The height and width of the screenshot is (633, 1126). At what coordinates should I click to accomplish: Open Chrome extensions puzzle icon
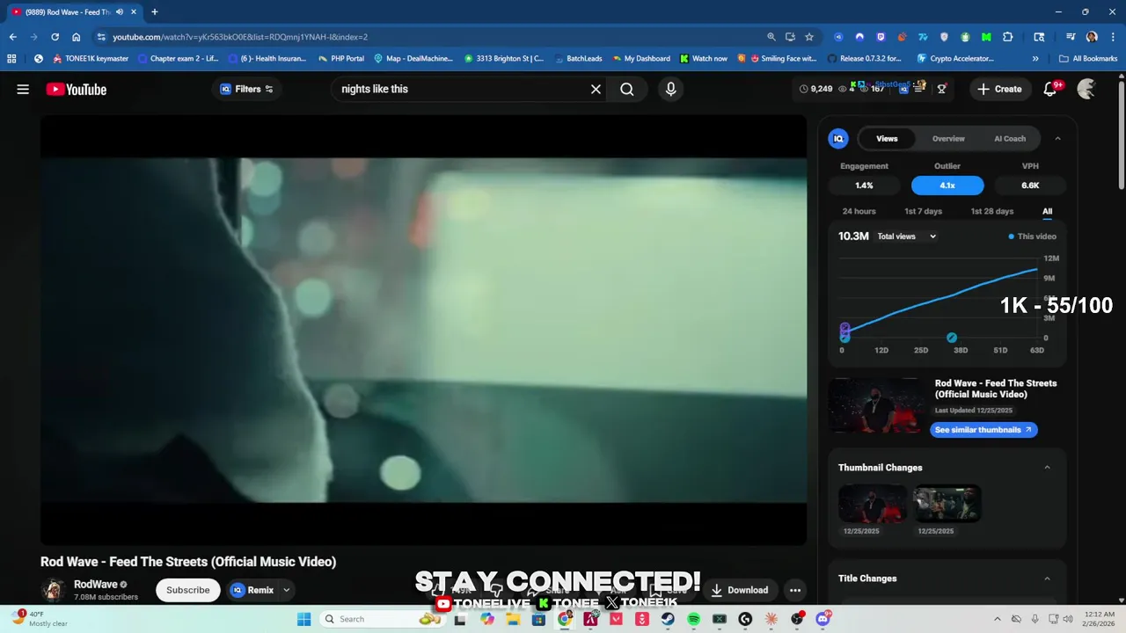coord(1008,37)
